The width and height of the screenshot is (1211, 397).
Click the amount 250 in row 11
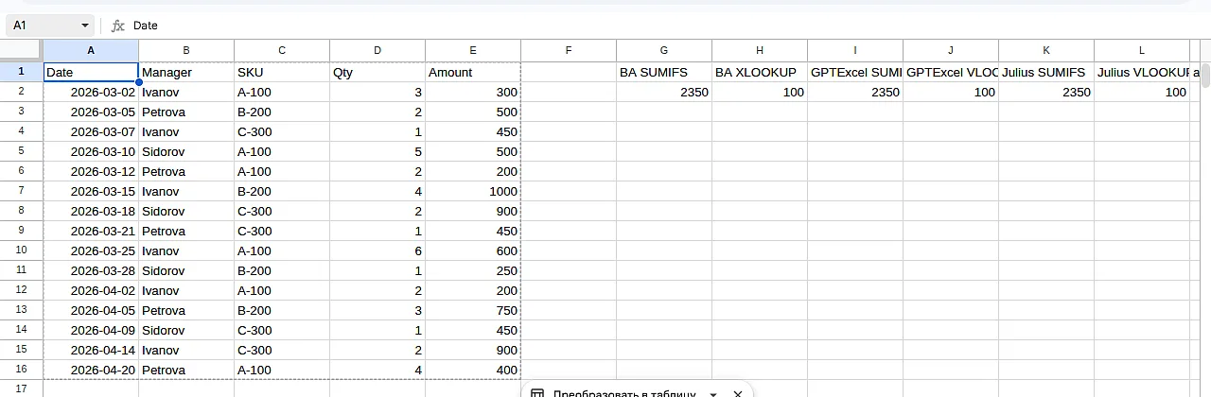tap(473, 270)
